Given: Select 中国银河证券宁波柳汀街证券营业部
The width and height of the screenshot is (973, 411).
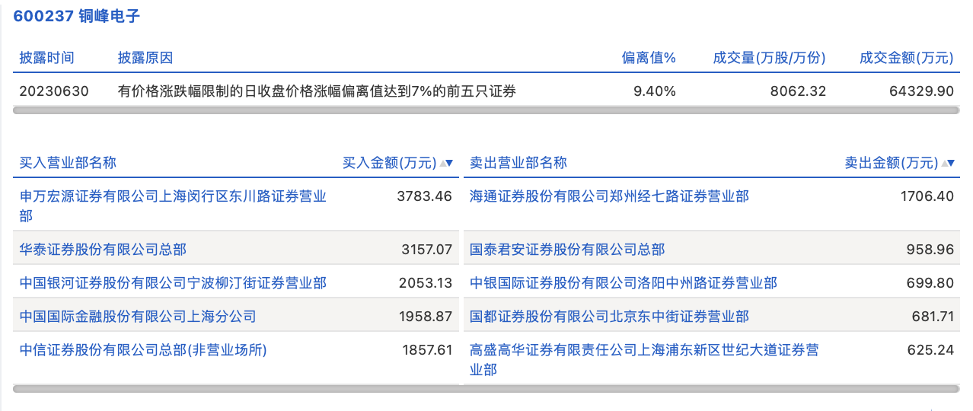Looking at the screenshot, I should [x=173, y=283].
